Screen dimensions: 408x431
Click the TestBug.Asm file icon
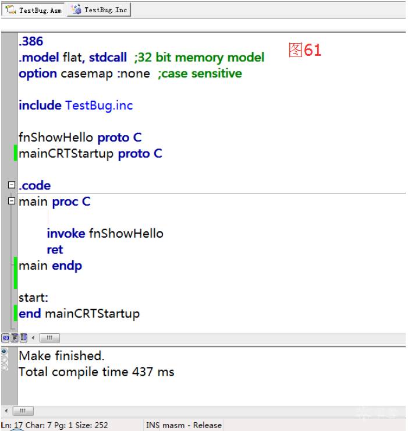pyautogui.click(x=11, y=10)
